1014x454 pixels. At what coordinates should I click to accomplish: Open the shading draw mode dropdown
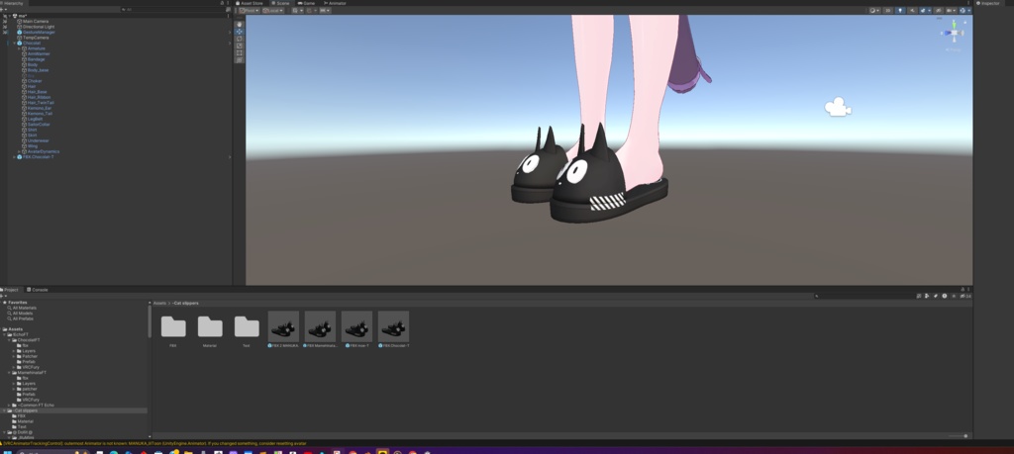874,10
